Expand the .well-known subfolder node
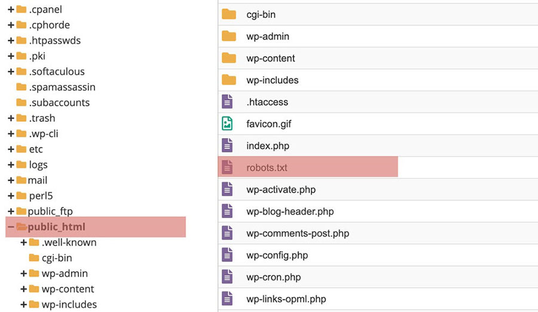 pyautogui.click(x=24, y=242)
